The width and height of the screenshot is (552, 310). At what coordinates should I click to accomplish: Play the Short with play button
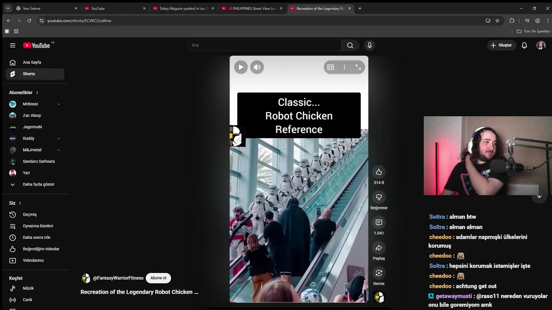[241, 67]
